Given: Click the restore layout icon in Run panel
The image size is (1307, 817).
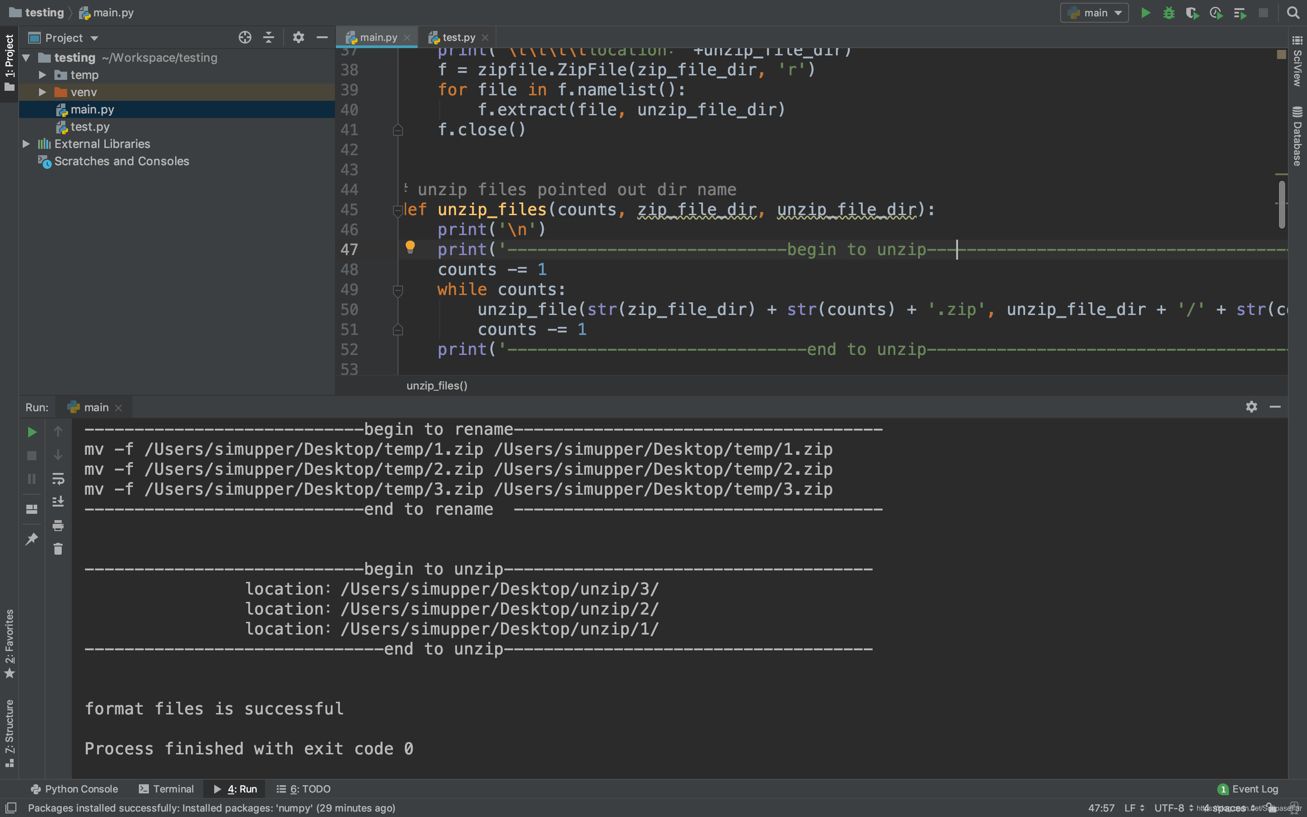Looking at the screenshot, I should point(32,509).
